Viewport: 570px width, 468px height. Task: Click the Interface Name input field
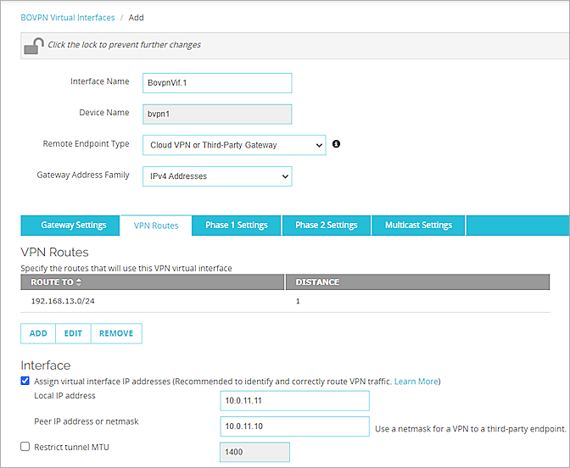coord(215,82)
